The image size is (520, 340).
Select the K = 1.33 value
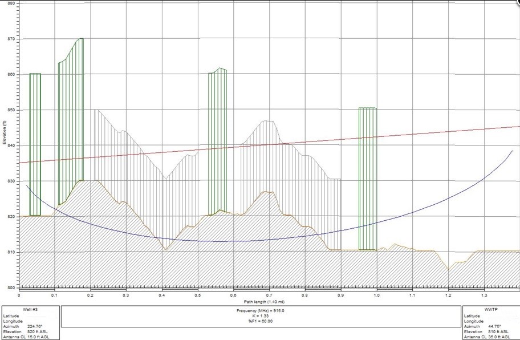(261, 316)
